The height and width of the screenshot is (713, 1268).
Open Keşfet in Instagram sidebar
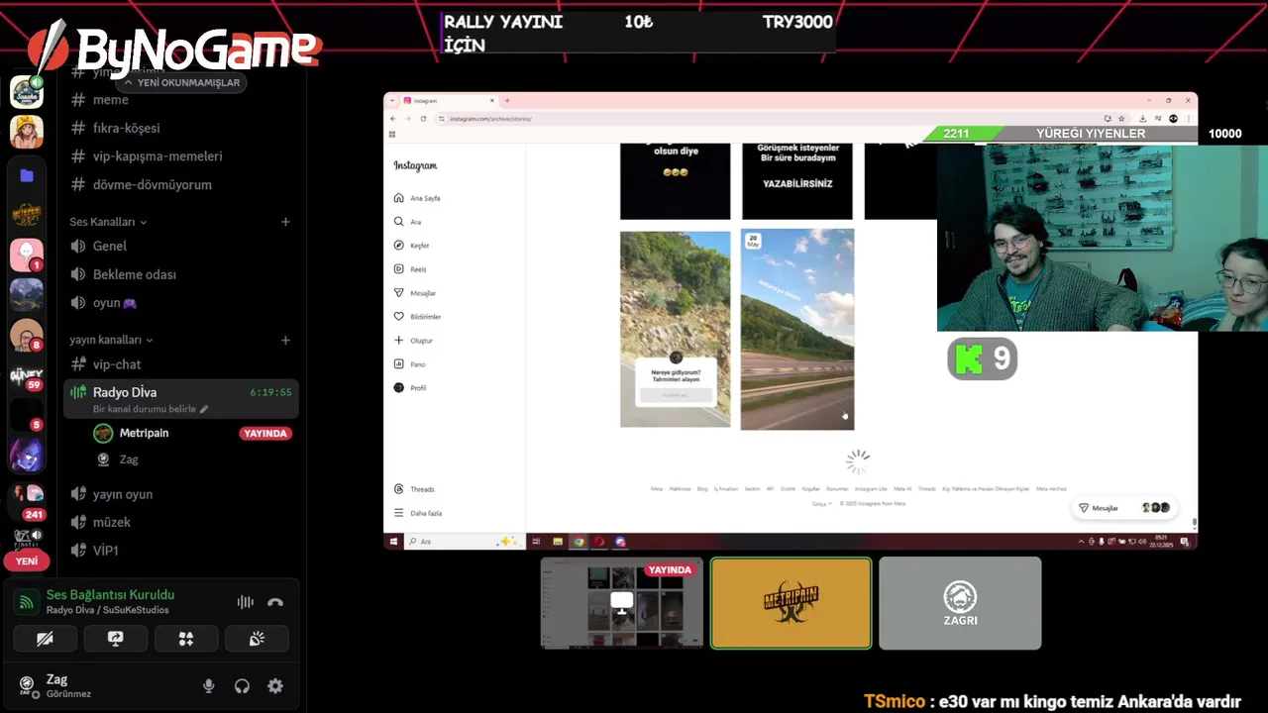click(x=412, y=246)
